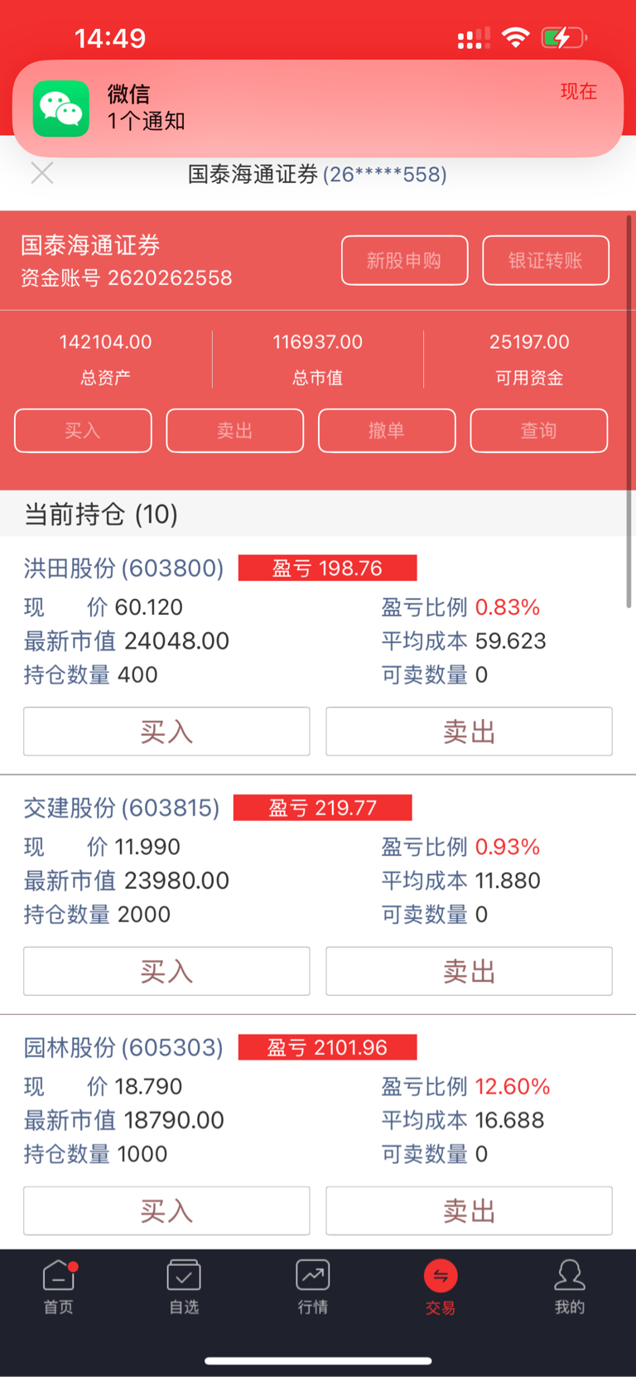Open 银证转账 bank transfer

click(546, 260)
